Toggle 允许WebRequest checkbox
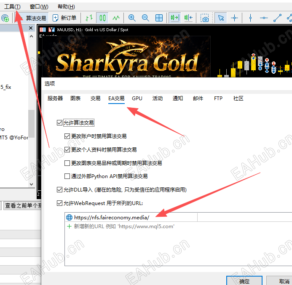Viewport: 292px width, 285px height. 59,203
